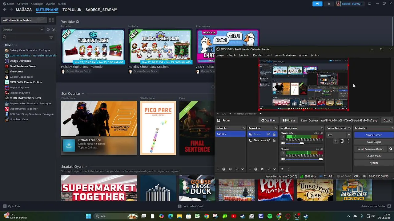Viewport: 394px width, 221px height.
Task: Add a scene transition plus icon
Action: [x=336, y=141]
